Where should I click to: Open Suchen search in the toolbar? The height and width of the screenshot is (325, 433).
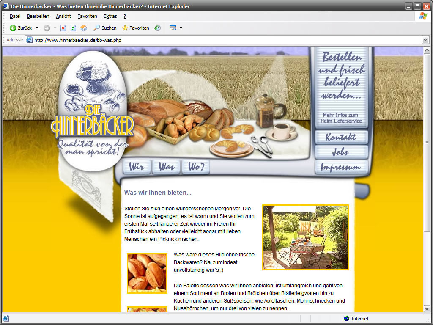tap(105, 28)
